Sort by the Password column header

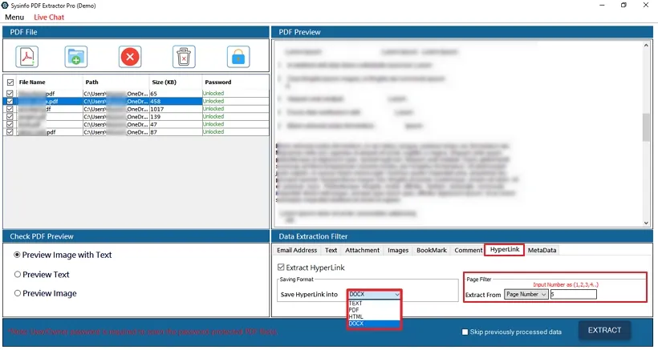[x=235, y=82]
